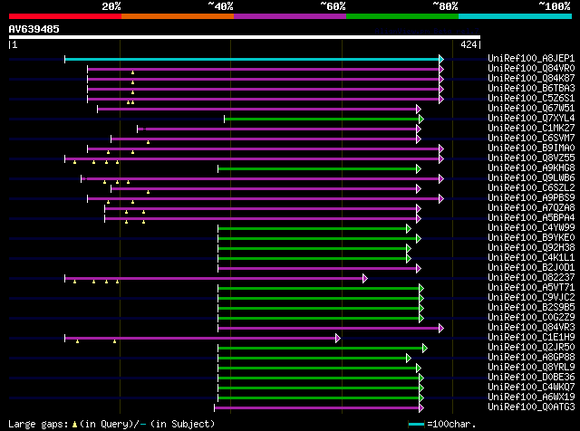
Task: Click UniRef100_Q9LWB6 label
Action: (x=531, y=177)
